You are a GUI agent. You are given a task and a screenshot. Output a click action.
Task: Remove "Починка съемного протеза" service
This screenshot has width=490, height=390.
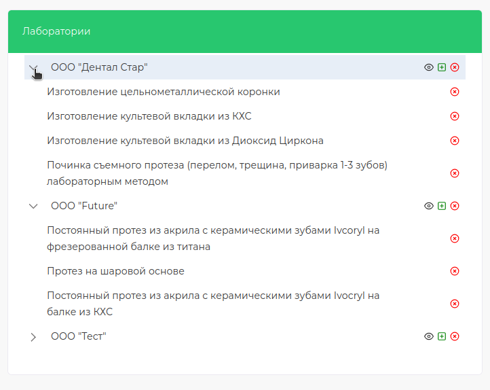click(455, 173)
